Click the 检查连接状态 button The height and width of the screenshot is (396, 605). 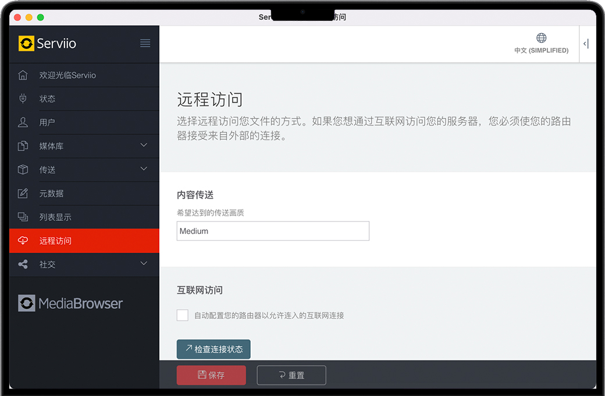[213, 349]
